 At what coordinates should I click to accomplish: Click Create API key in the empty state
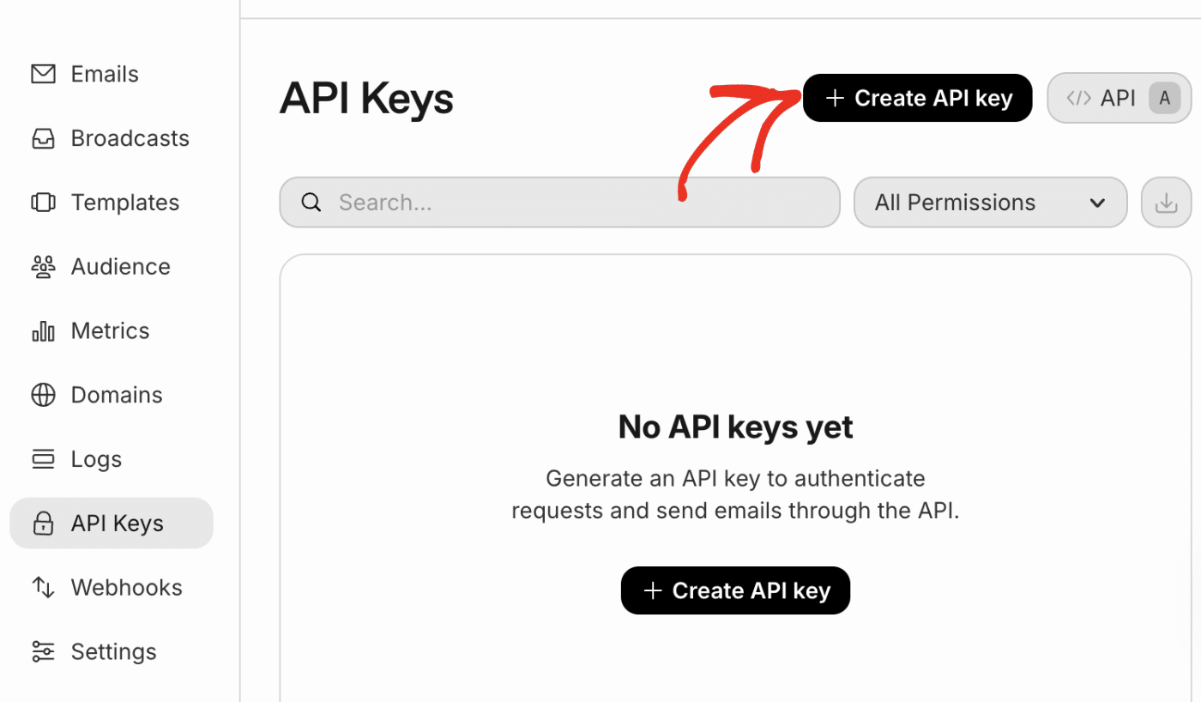pos(735,590)
